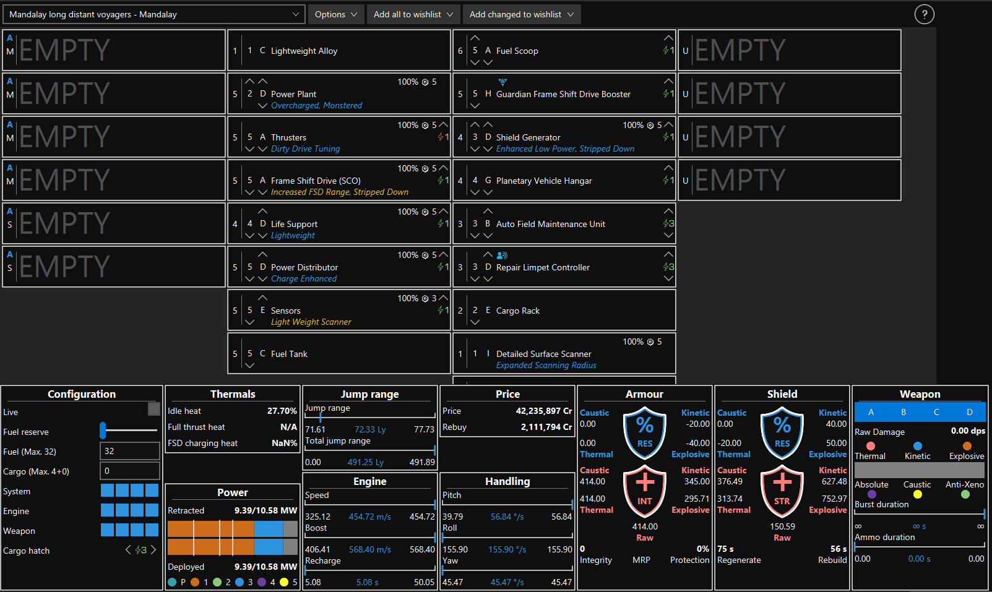Toggle the last Weapon power pip
The image size is (992, 592).
[152, 530]
